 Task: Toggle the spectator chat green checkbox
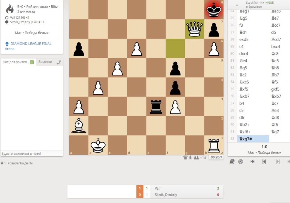tap(32, 62)
